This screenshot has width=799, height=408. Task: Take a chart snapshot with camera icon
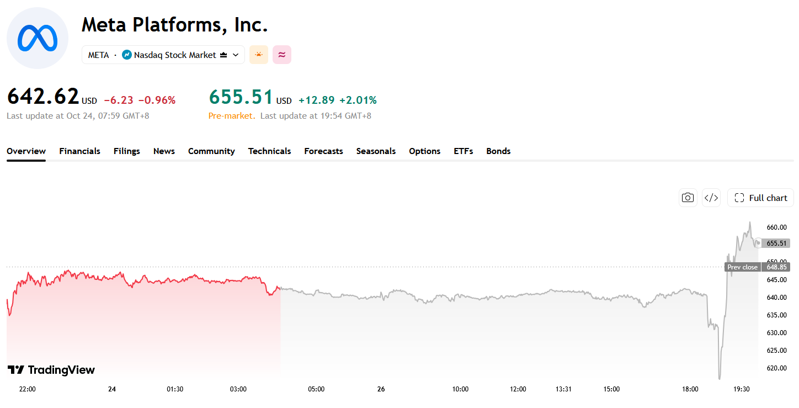pos(688,198)
